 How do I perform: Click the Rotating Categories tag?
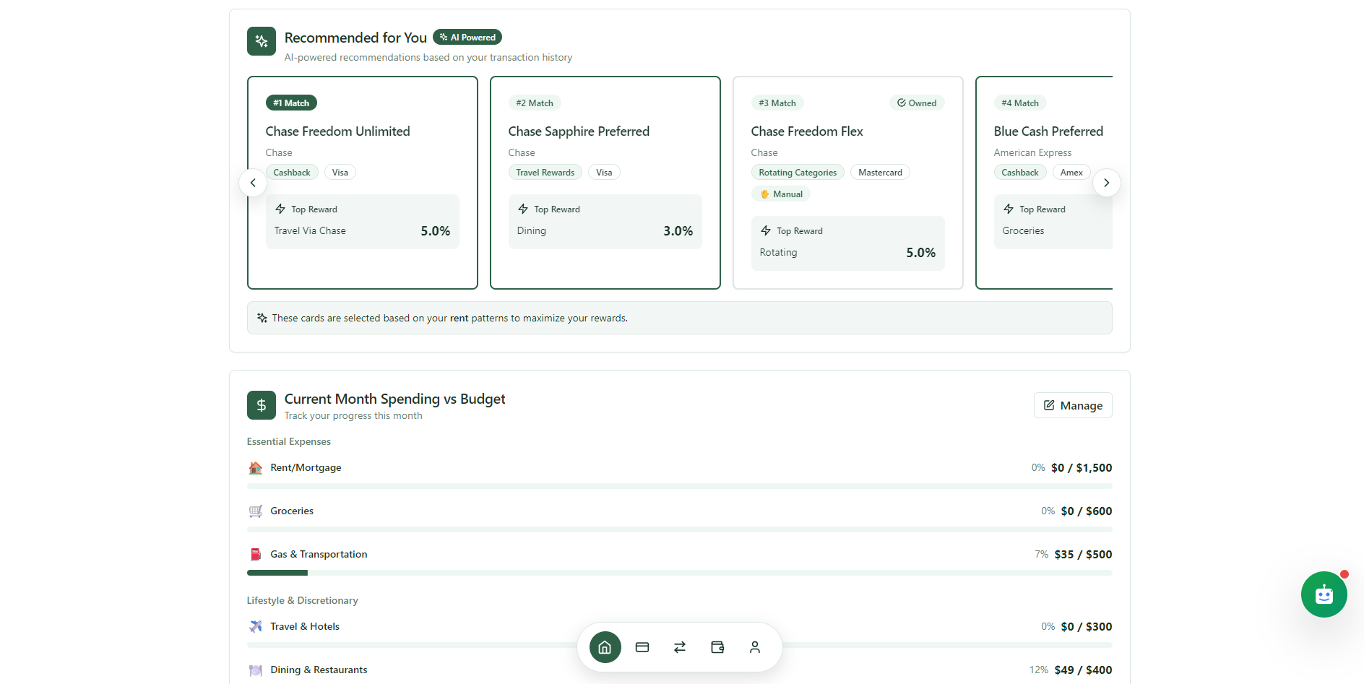point(798,172)
